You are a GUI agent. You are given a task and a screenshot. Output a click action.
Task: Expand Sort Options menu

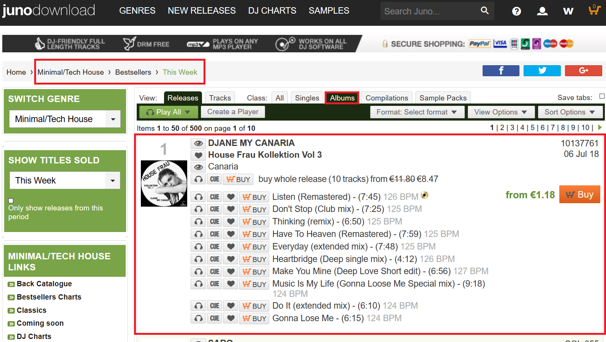570,112
